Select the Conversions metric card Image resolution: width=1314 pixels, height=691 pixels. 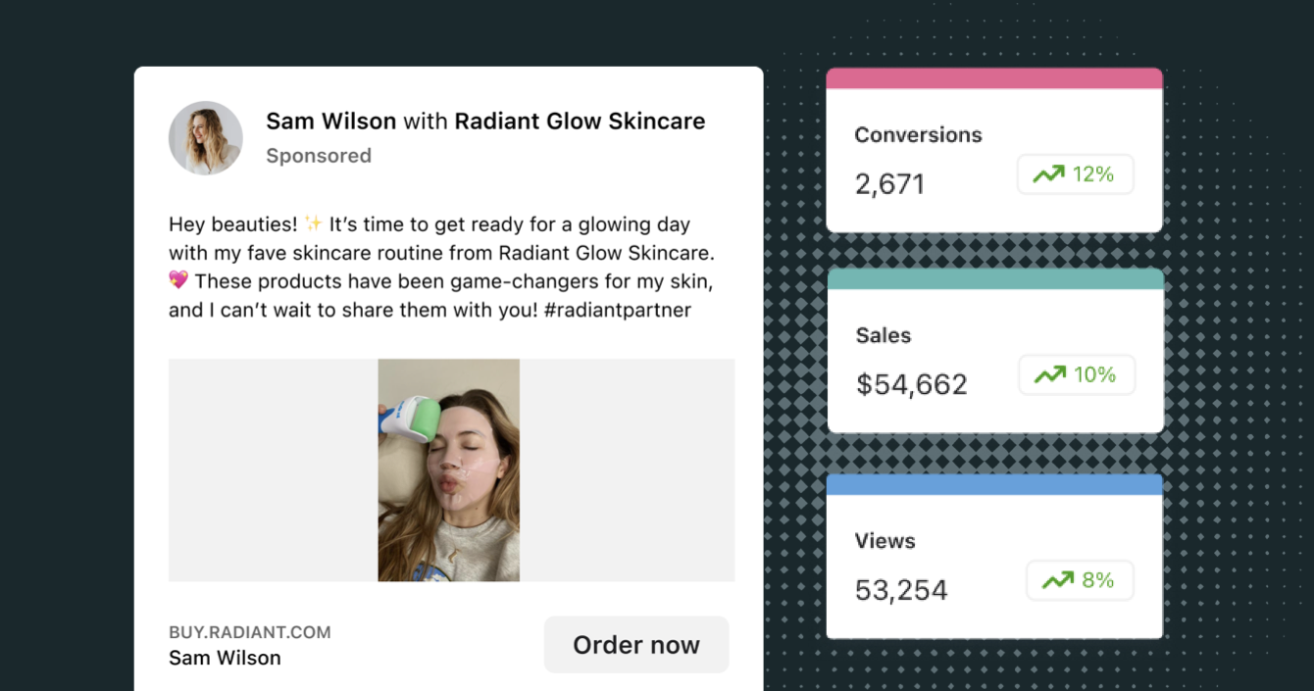pos(994,149)
